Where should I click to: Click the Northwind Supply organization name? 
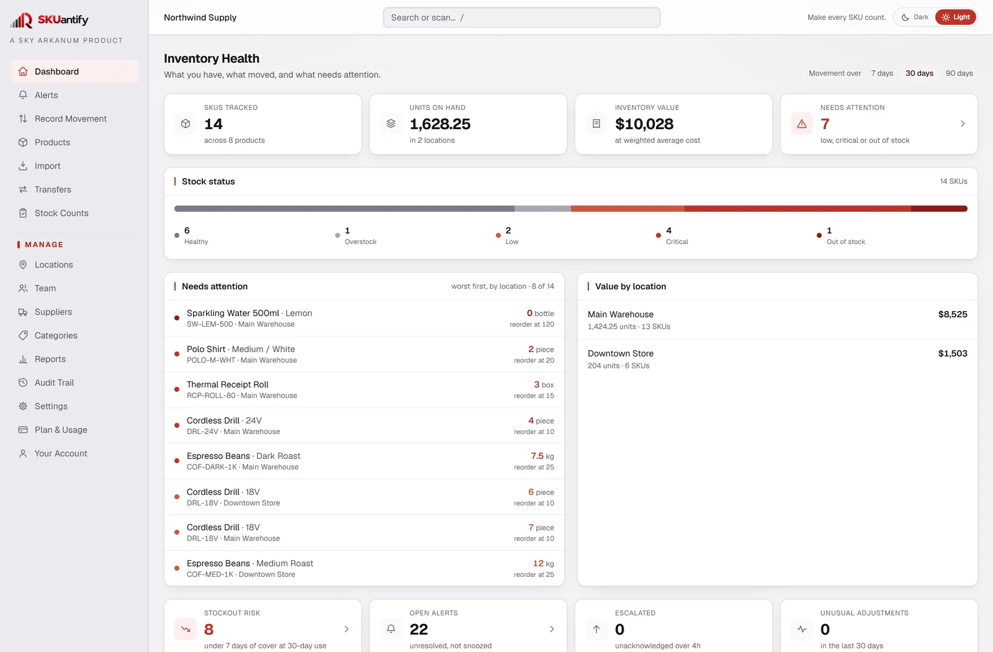coord(200,17)
